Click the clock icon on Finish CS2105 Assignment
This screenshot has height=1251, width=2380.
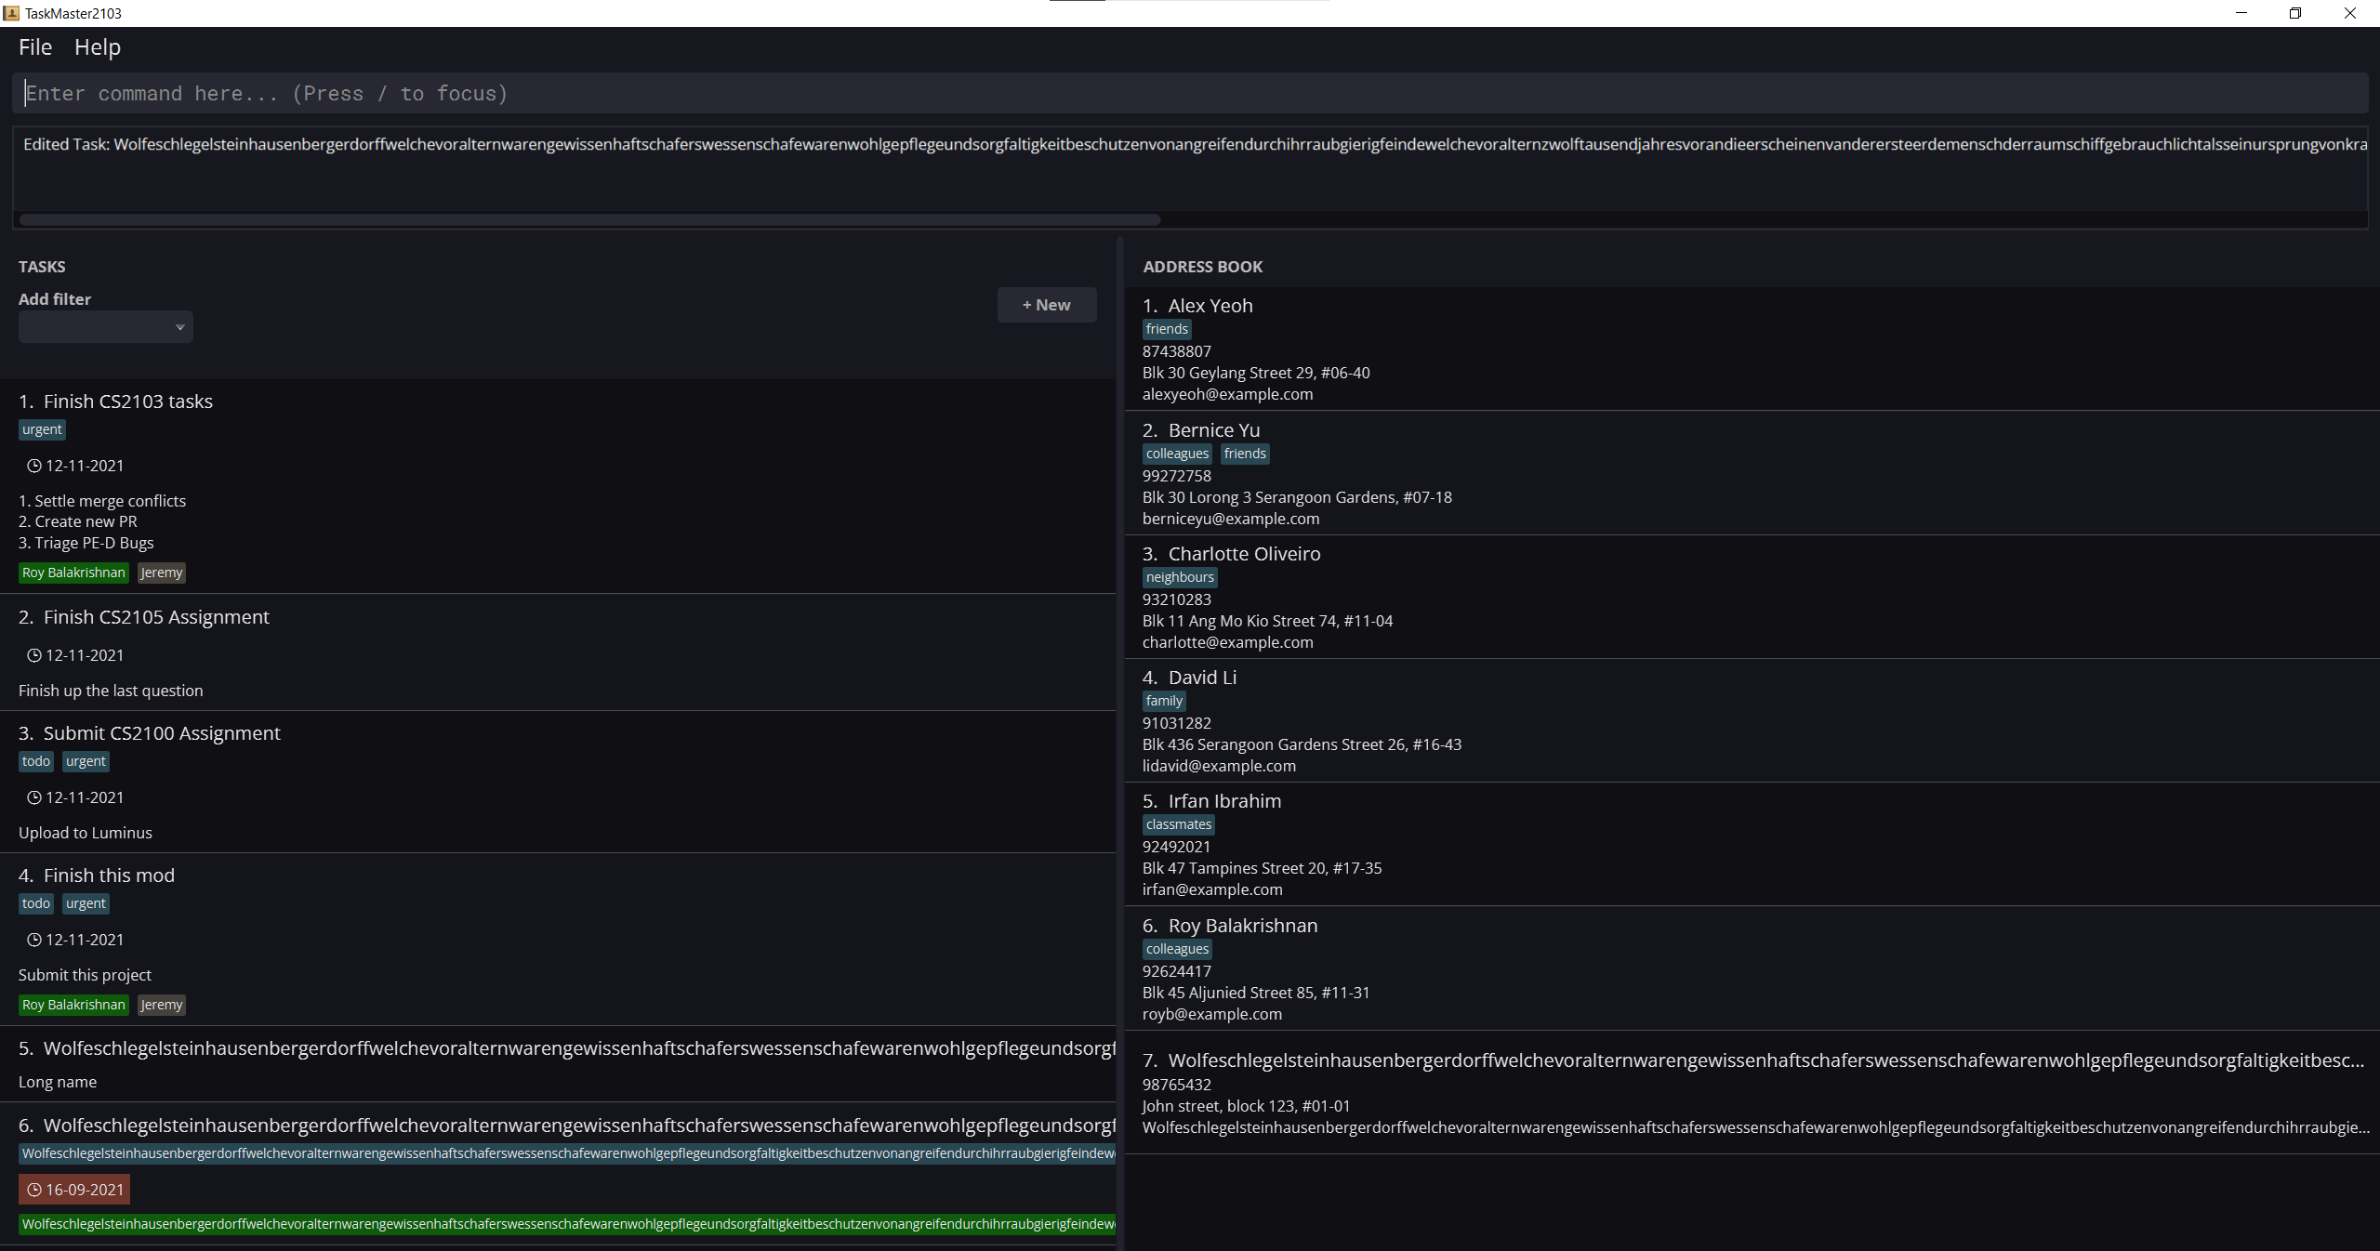34,655
